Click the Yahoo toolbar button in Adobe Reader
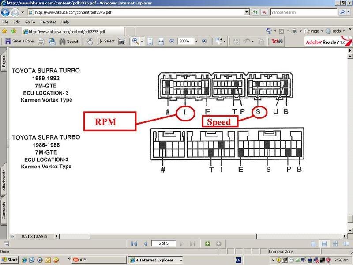353x265 pixels. click(277, 41)
